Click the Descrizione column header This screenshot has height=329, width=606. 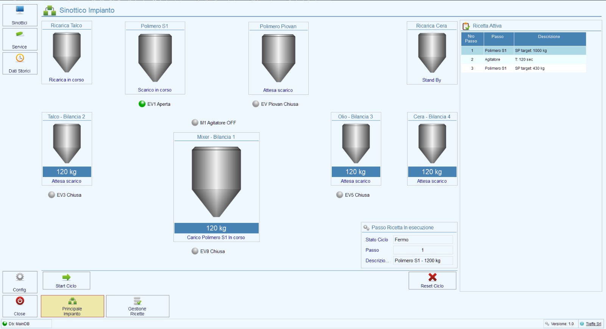coord(549,37)
